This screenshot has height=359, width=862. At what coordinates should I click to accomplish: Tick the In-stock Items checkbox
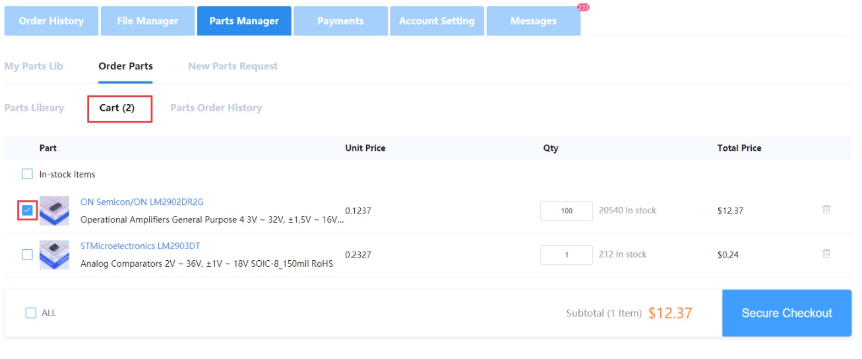[27, 175]
